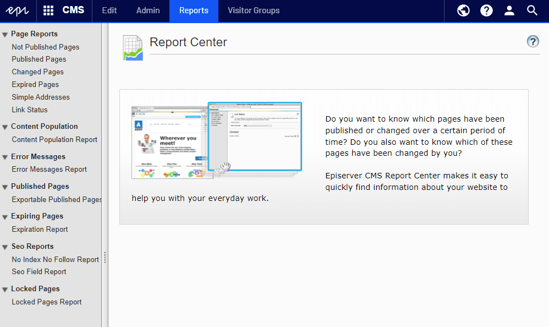The width and height of the screenshot is (549, 327).
Task: Open No Index No Follow Report
Action: [x=56, y=259]
